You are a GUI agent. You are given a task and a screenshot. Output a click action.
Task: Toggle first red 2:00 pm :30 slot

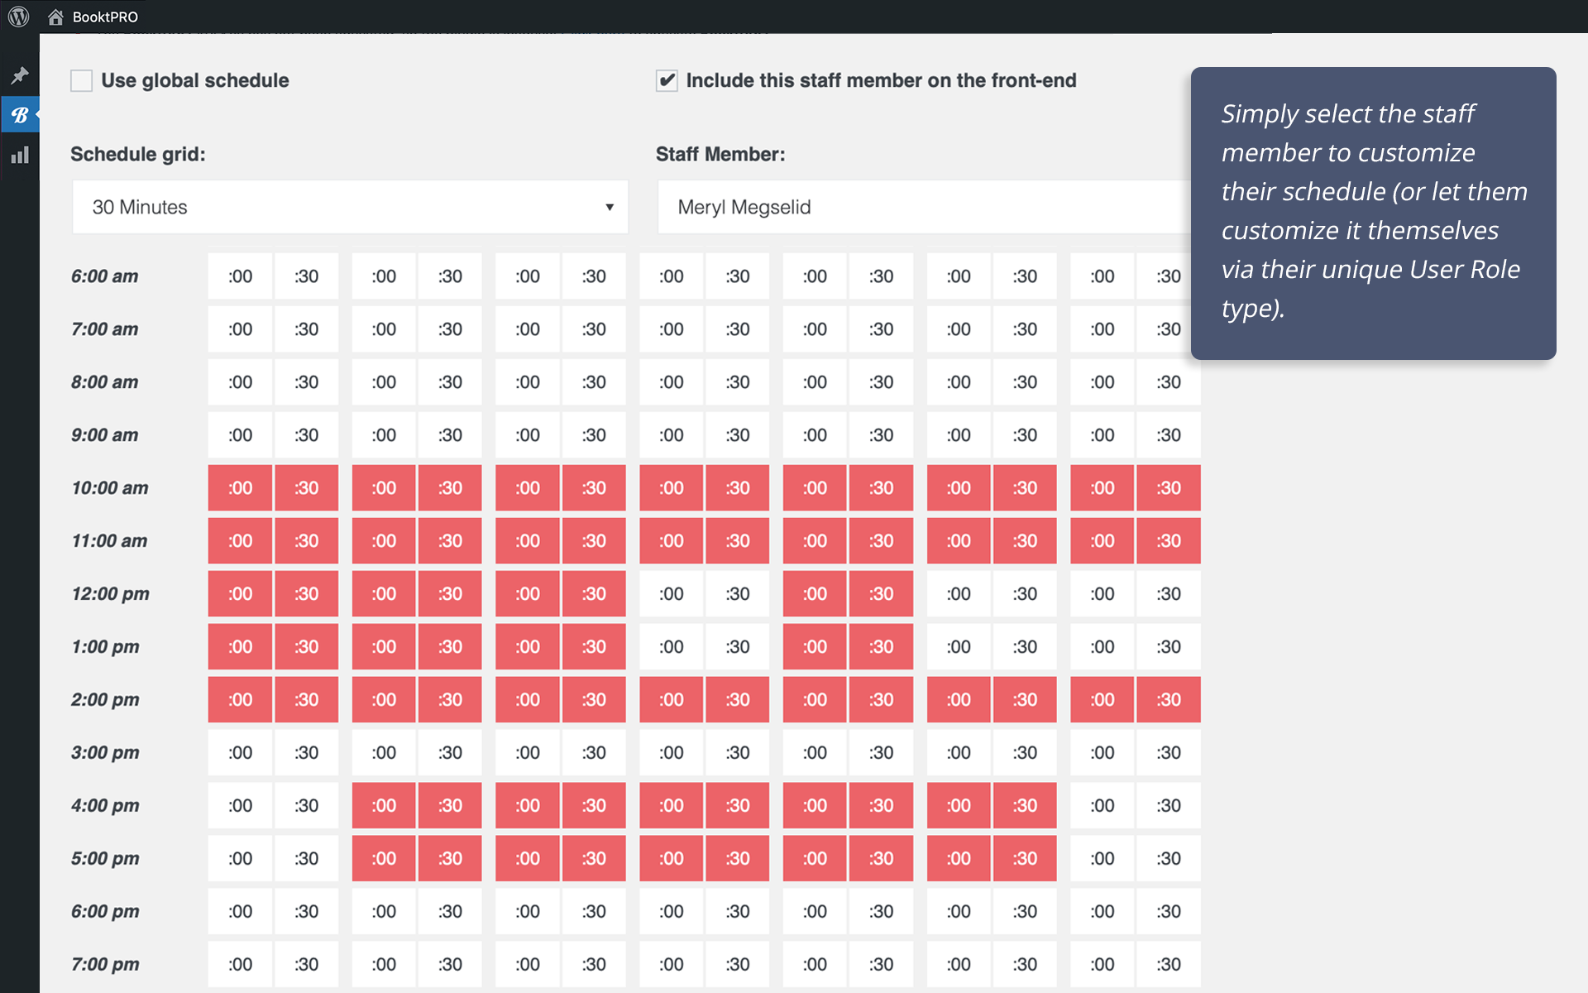pos(306,700)
